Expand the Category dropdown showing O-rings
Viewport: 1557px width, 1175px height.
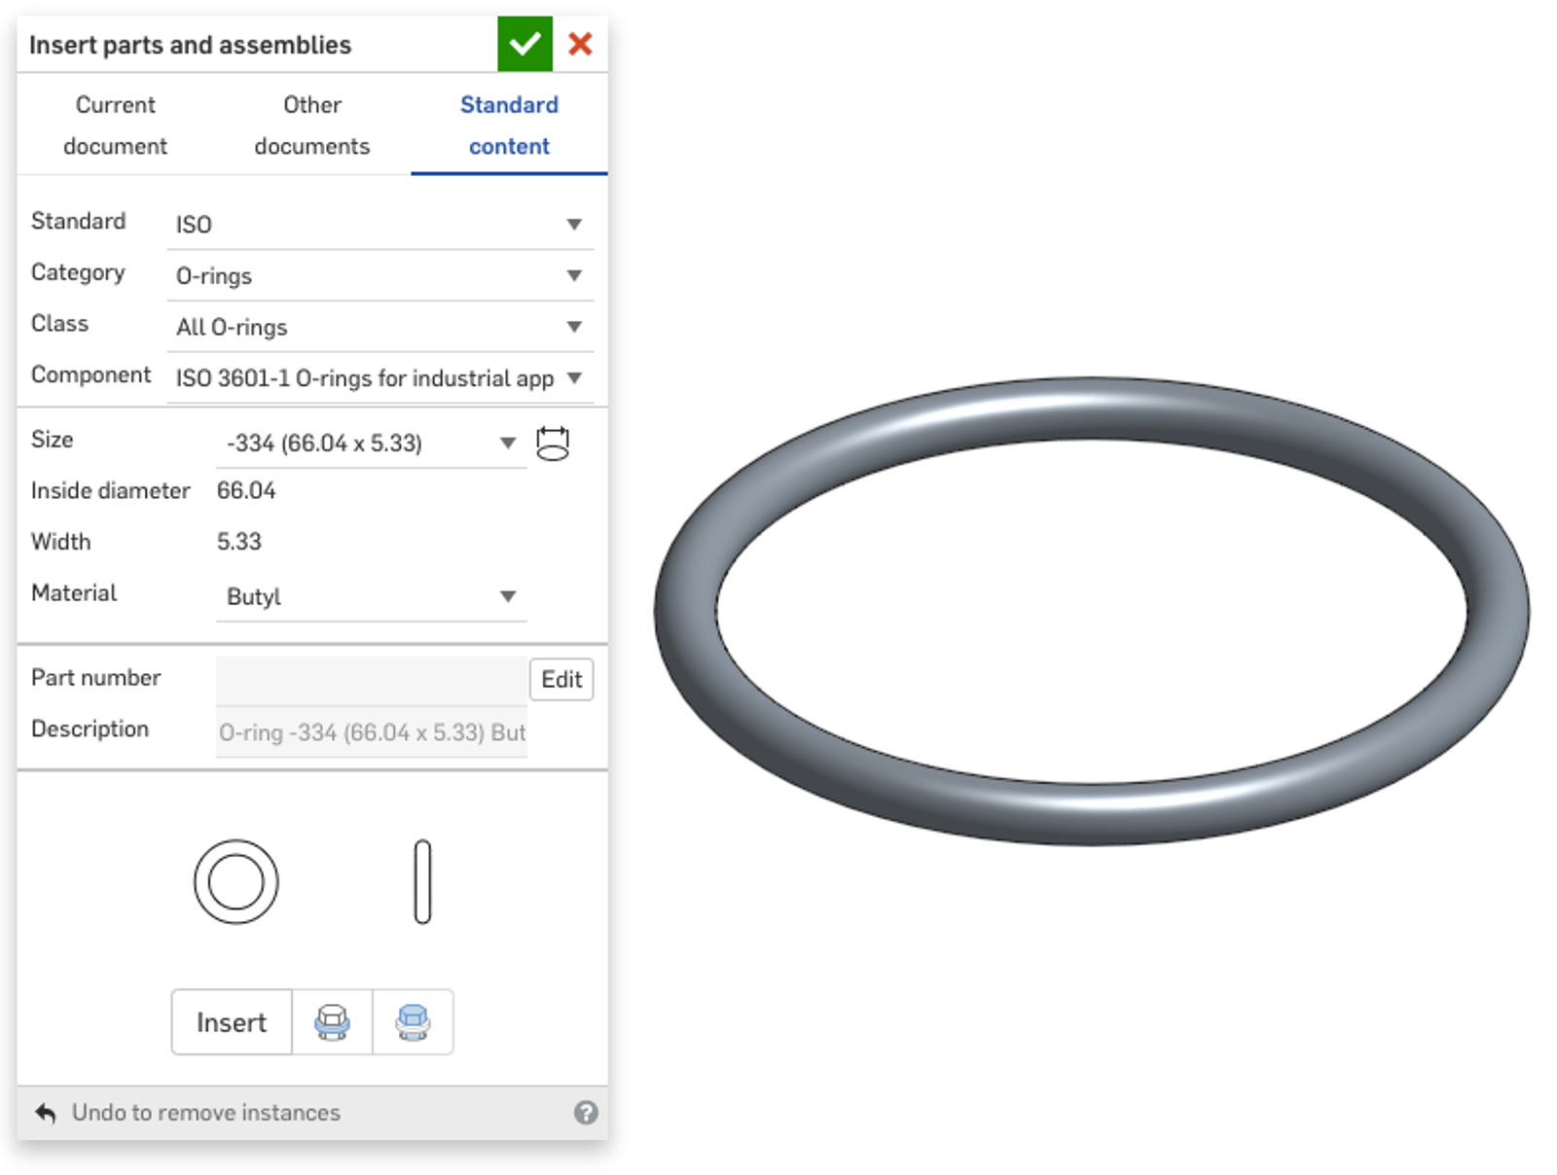380,276
